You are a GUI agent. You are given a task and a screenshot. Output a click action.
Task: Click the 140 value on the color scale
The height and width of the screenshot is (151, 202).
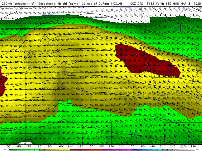101,146
